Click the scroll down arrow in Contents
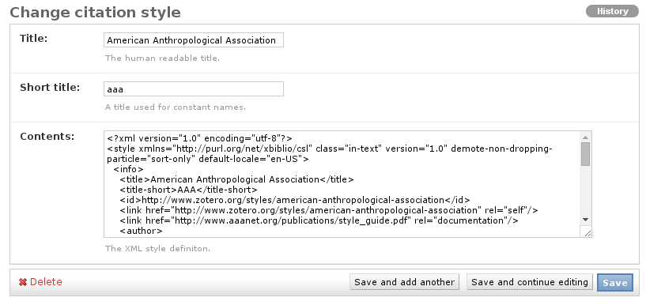This screenshot has width=646, height=305. 585,220
